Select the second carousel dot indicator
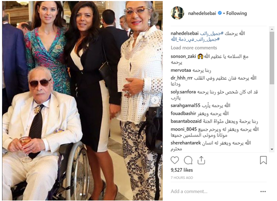This screenshot has width=277, height=201. [x=85, y=194]
